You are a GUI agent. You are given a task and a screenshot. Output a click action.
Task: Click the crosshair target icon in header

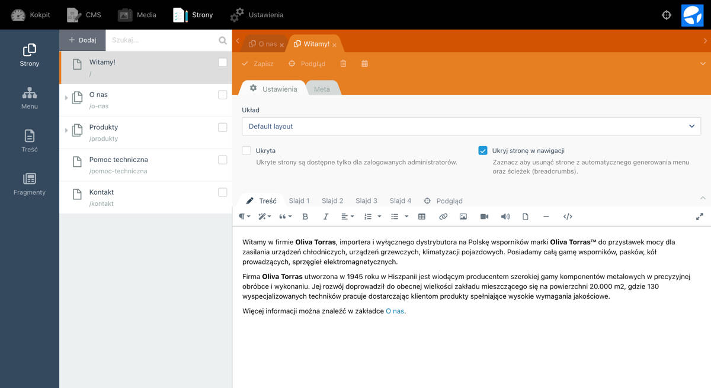(667, 15)
